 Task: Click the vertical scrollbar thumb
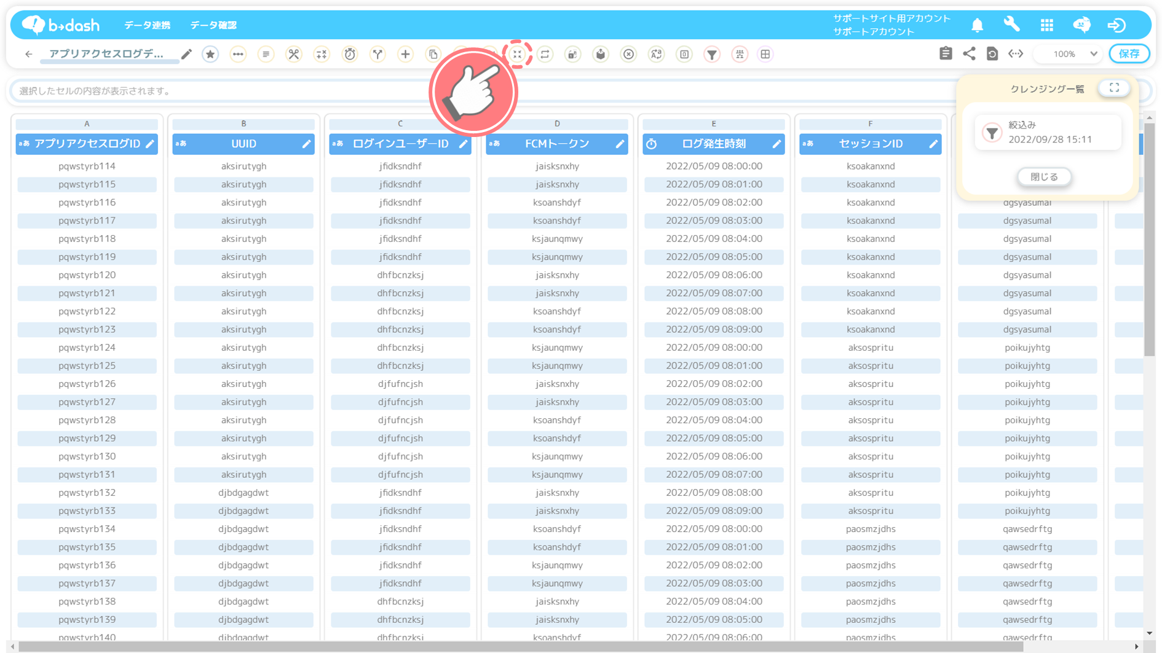[x=1149, y=240]
